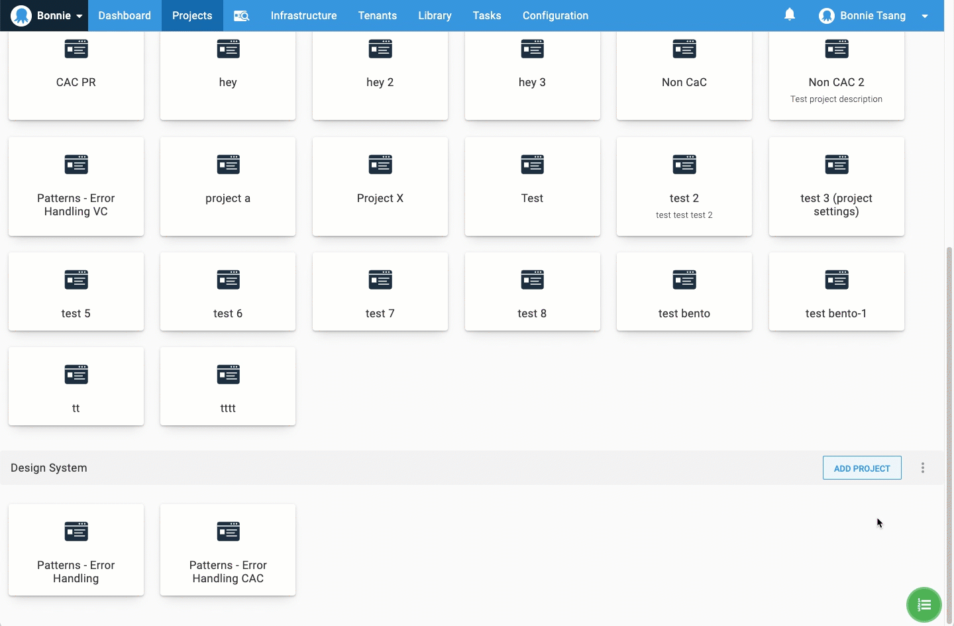Screen dimensions: 954x626
Task: Open the Tenants menu
Action: coord(378,15)
